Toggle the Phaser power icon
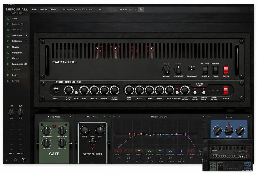257x174 pixels. pos(8,47)
